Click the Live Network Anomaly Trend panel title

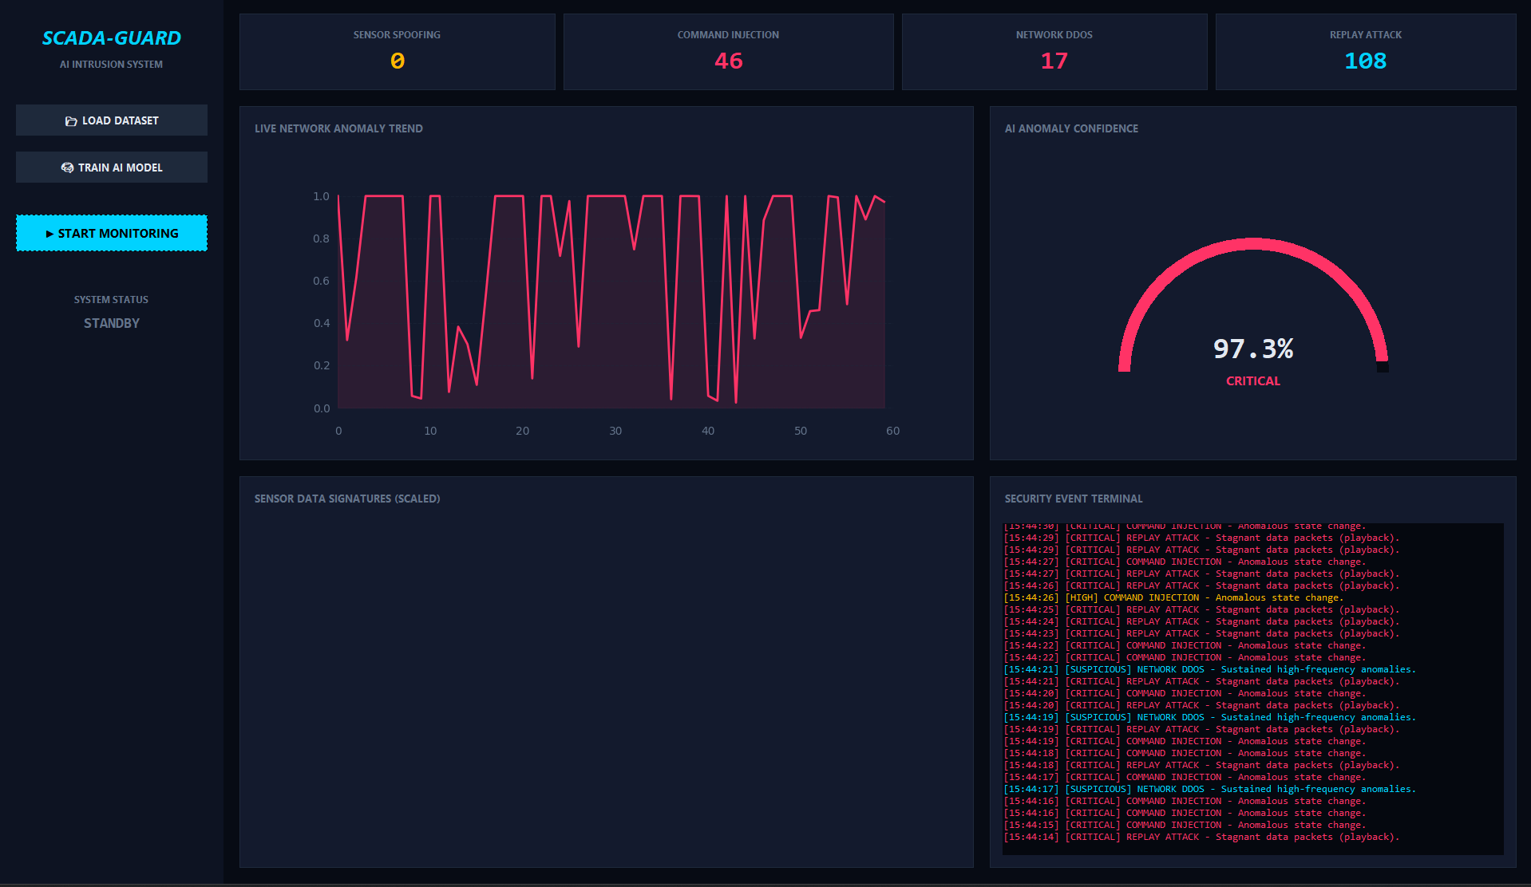click(x=338, y=128)
